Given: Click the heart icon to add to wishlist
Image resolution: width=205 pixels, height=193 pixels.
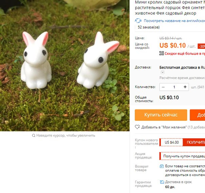Looking at the screenshot, I should (137, 127).
